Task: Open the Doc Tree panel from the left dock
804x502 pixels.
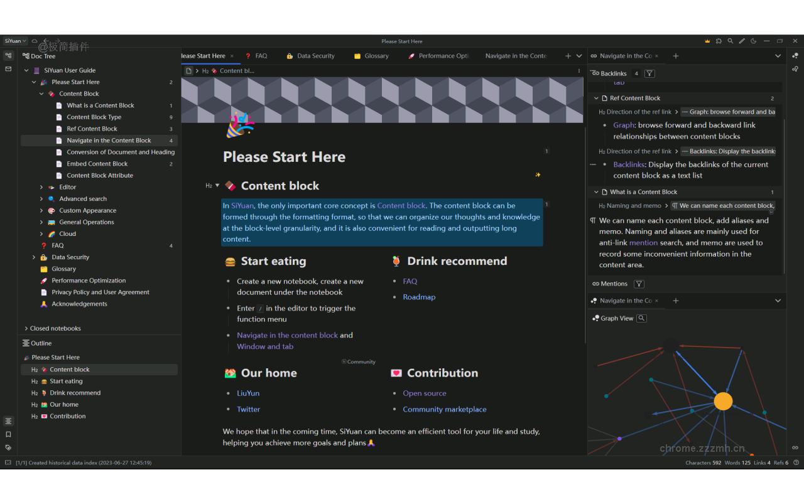Action: pyautogui.click(x=8, y=56)
